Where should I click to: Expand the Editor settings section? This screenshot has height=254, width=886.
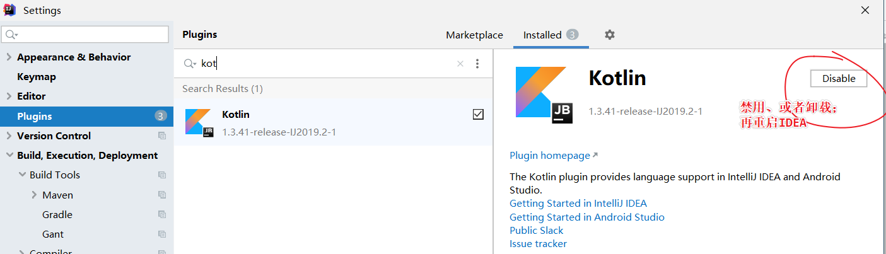pos(9,96)
